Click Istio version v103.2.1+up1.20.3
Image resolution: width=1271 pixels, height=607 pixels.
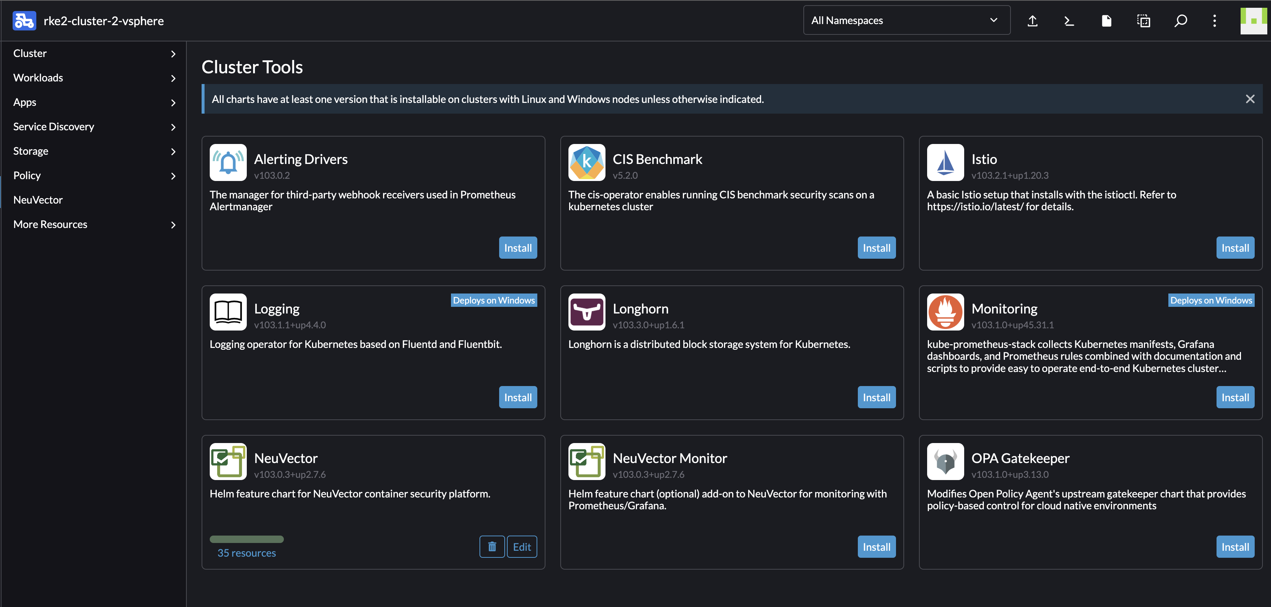coord(1010,175)
